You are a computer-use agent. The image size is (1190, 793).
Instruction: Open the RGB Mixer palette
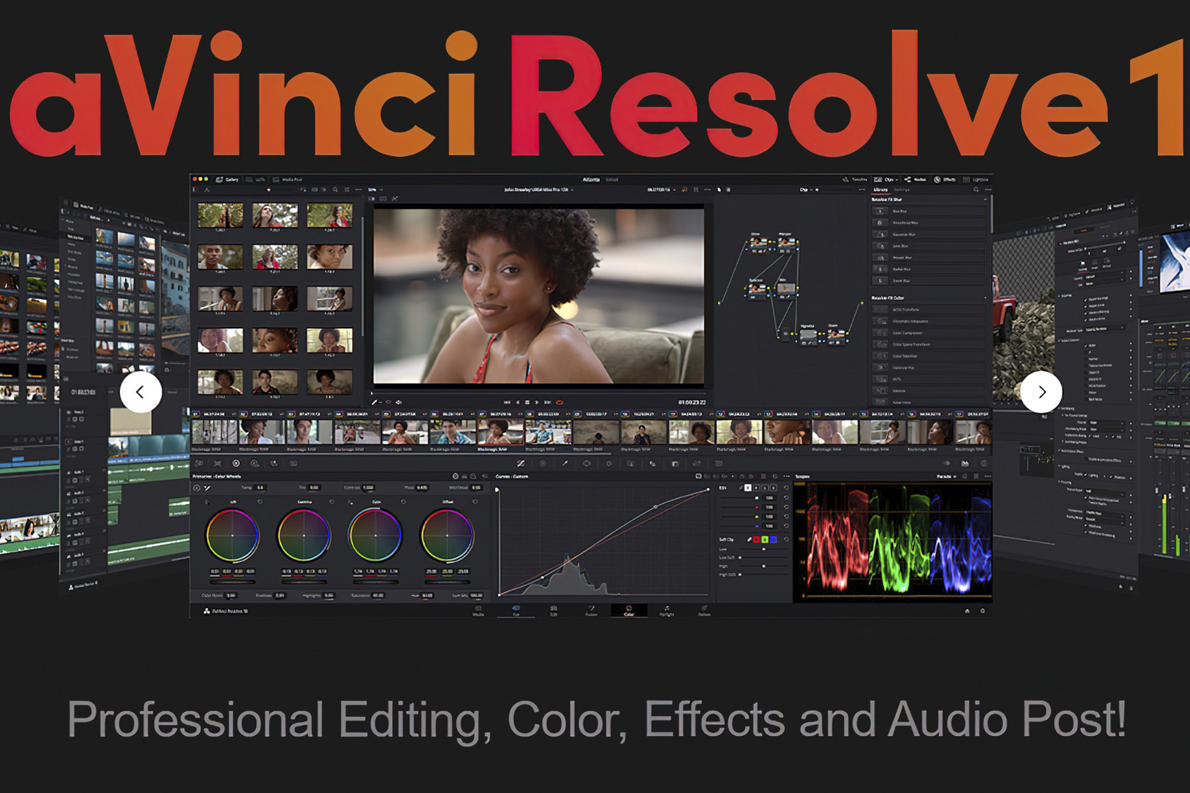(274, 463)
